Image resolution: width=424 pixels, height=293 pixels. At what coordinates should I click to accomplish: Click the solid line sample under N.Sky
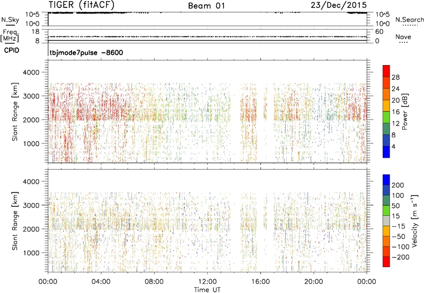click(10, 25)
